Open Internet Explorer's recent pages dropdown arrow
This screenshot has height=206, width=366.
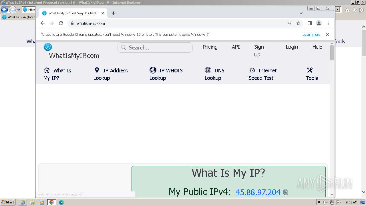pos(19,9)
